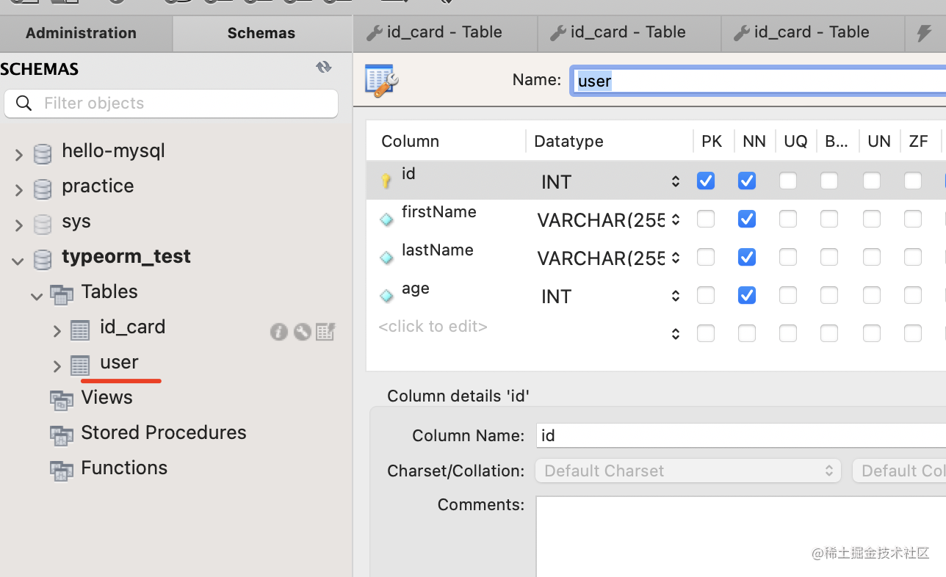Click the primary key icon for id
The width and height of the screenshot is (946, 577).
pyautogui.click(x=386, y=181)
